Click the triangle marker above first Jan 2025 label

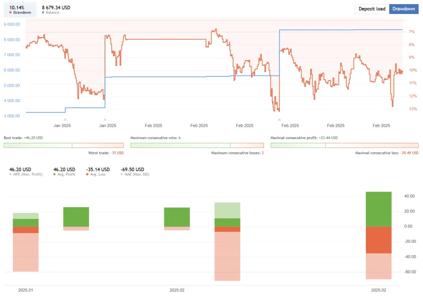(65, 119)
